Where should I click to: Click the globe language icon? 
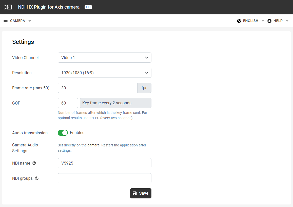239,21
